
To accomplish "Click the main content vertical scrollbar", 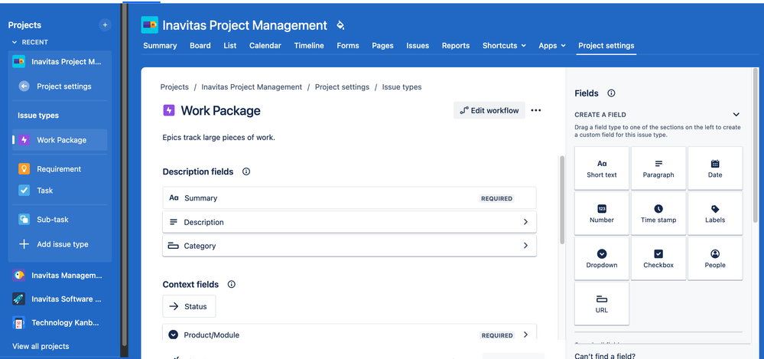I will 562,200.
